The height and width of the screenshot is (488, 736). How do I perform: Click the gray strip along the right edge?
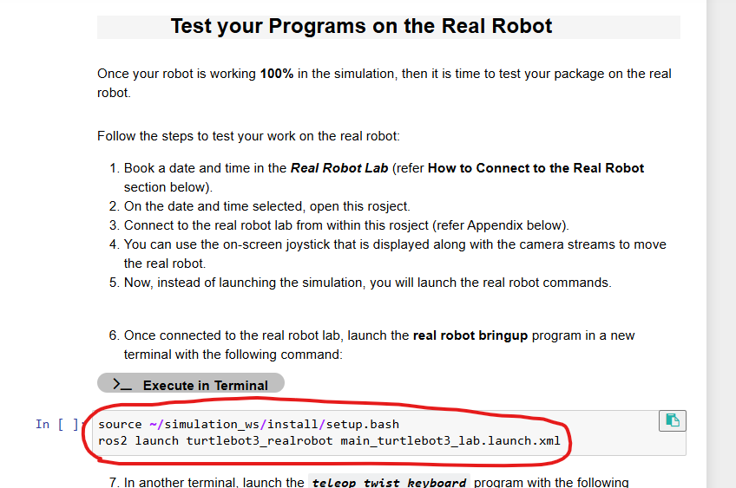pos(721,243)
